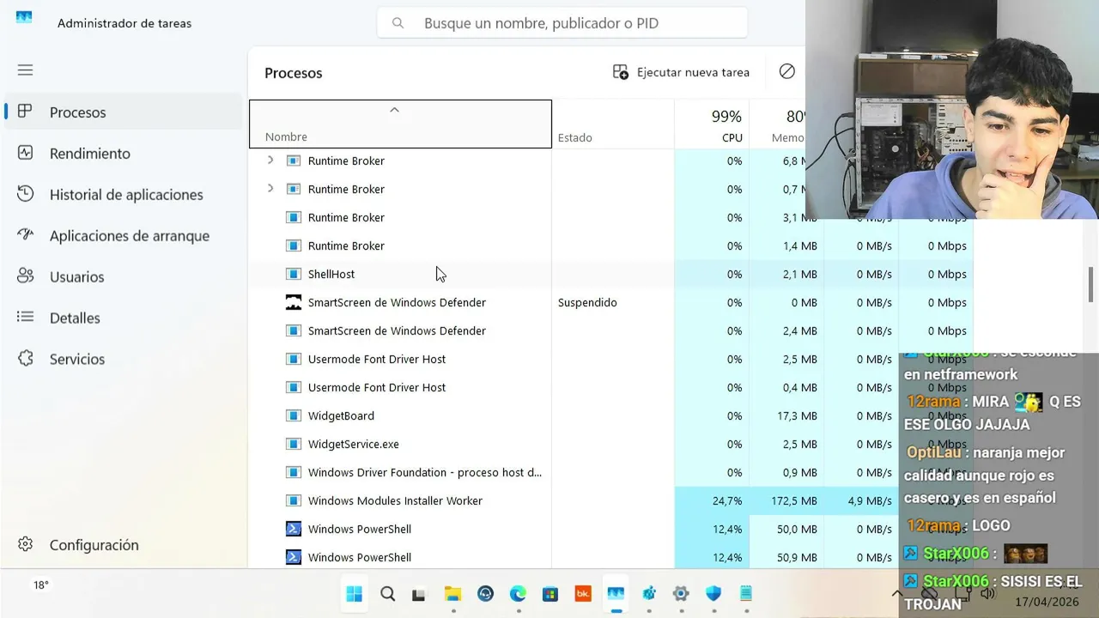Open Microsoft Store from taskbar

point(550,593)
